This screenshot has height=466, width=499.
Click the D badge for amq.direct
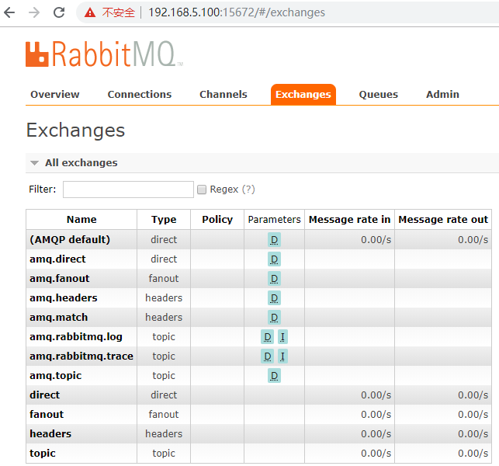pyautogui.click(x=274, y=259)
